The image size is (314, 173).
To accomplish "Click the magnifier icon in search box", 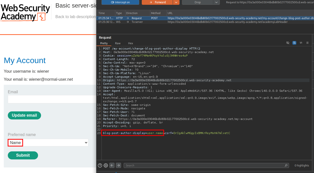I will click(286, 165).
